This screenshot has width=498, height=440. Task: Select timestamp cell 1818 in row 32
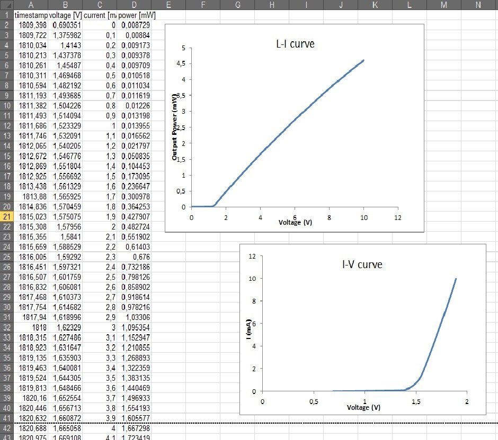coord(31,328)
